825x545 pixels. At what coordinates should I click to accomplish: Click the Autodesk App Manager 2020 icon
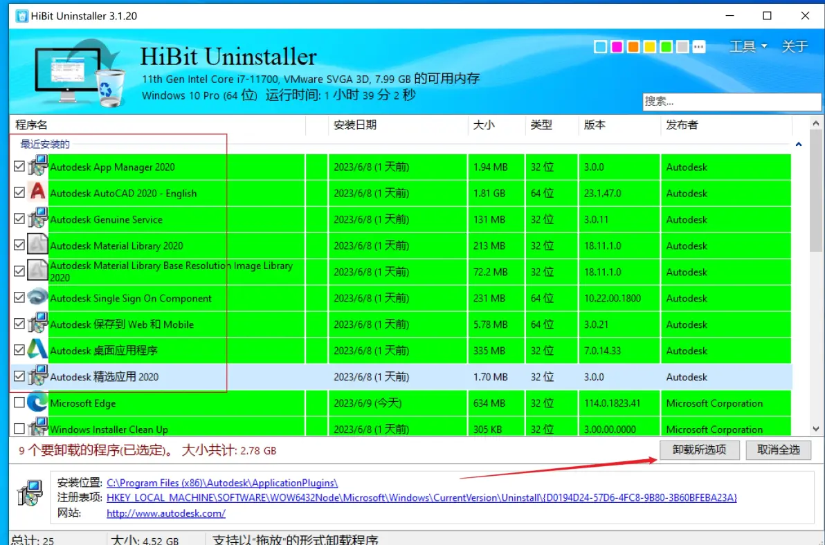pos(37,167)
